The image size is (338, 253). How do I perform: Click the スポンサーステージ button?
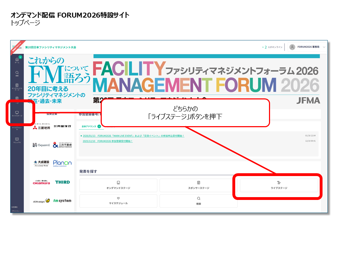pyautogui.click(x=198, y=185)
